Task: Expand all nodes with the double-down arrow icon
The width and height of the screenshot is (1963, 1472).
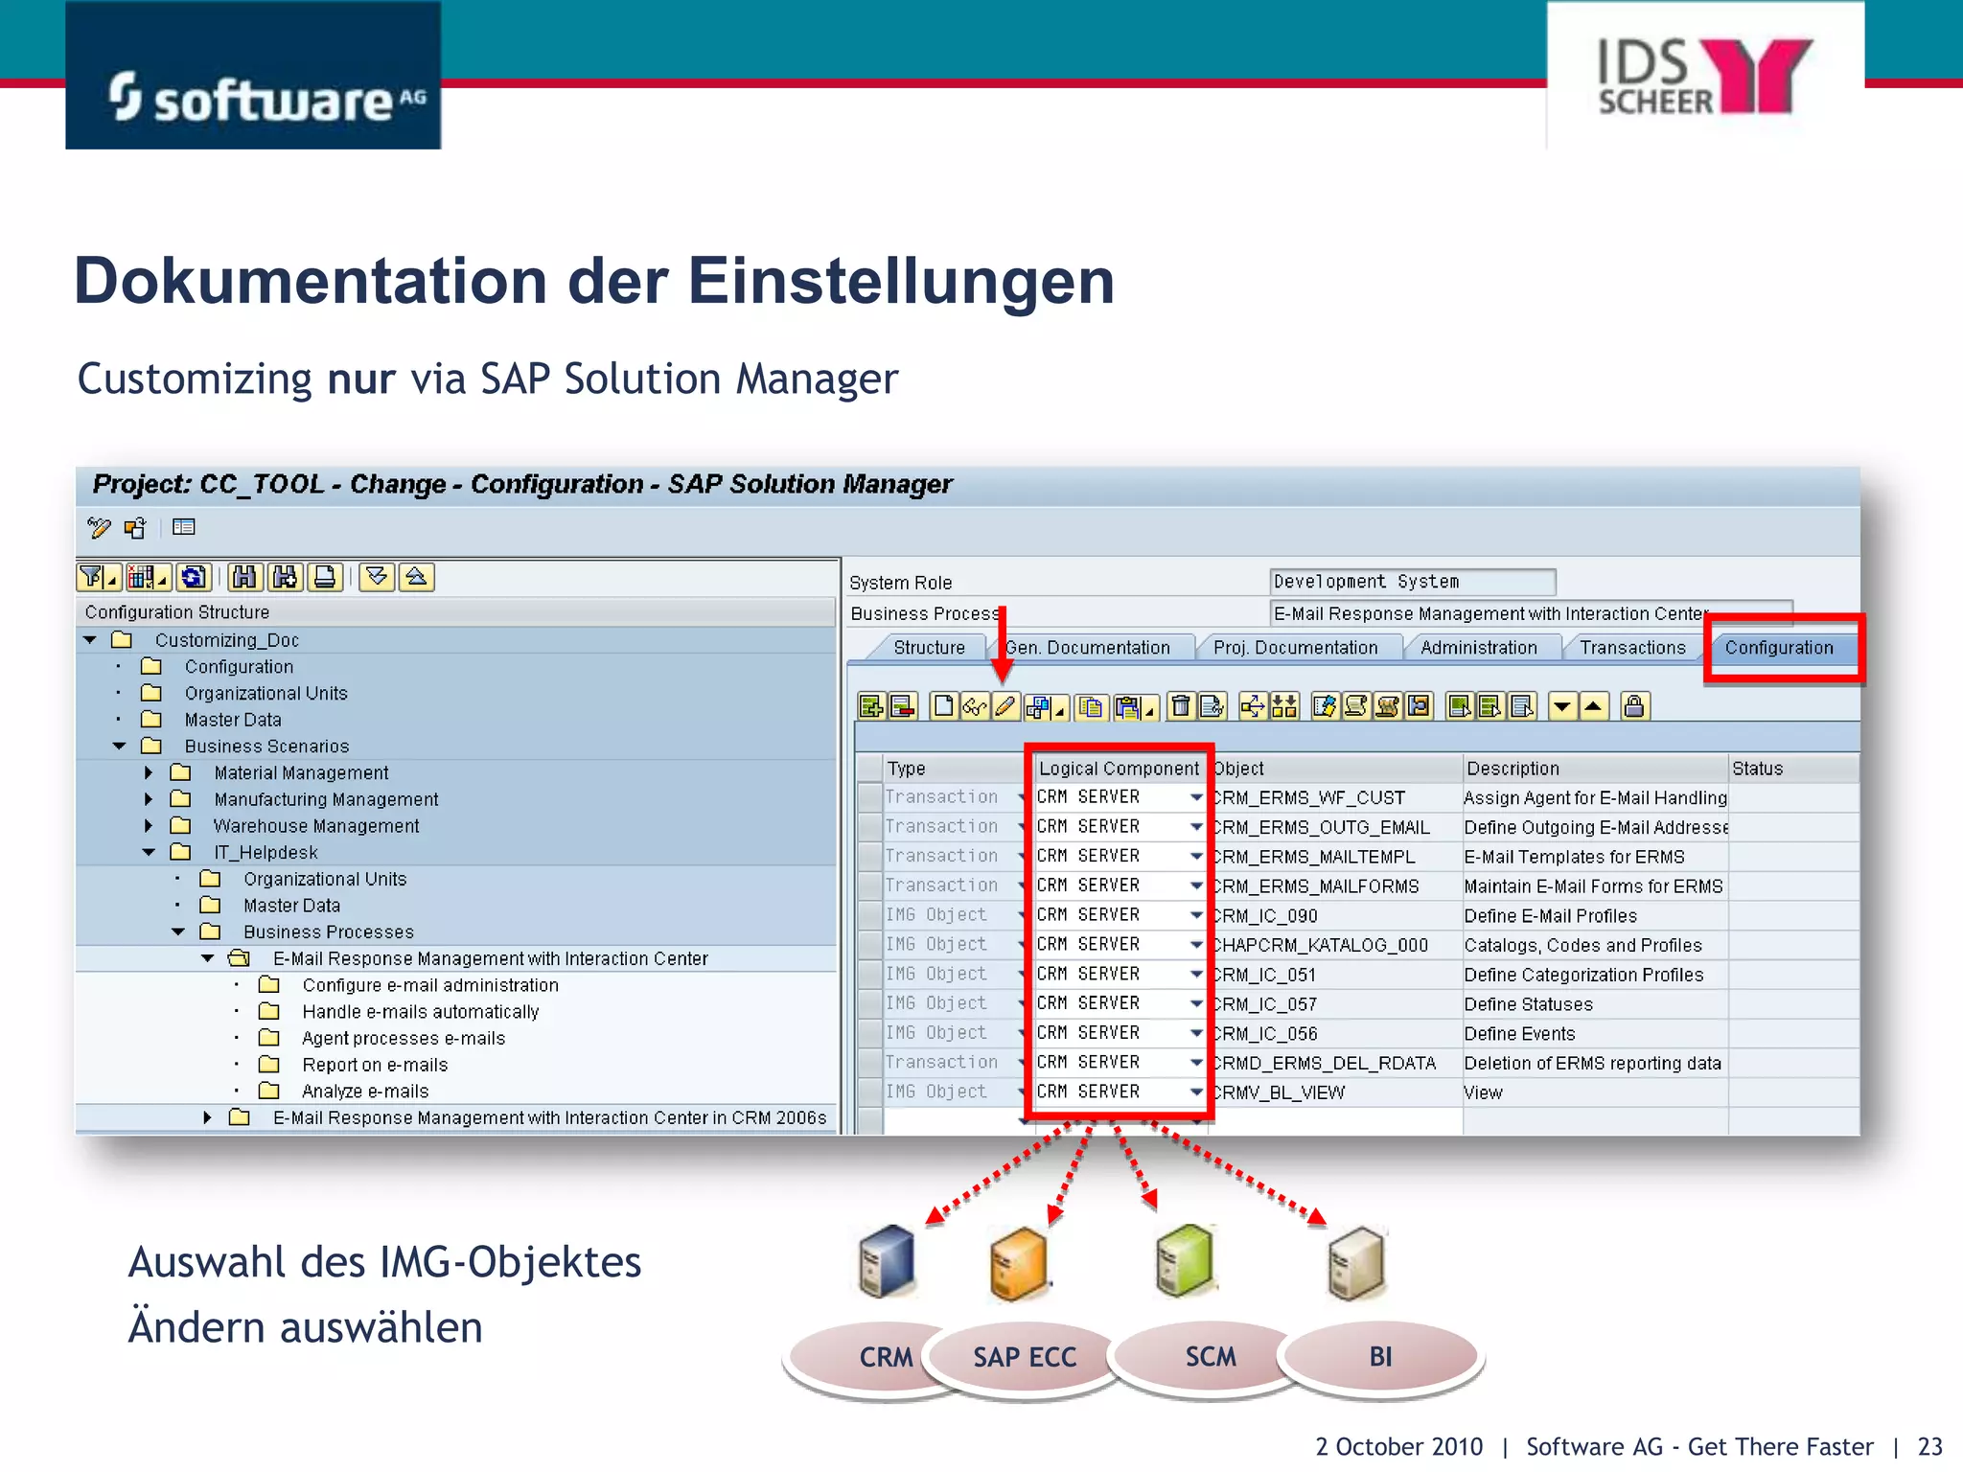Action: tap(377, 577)
